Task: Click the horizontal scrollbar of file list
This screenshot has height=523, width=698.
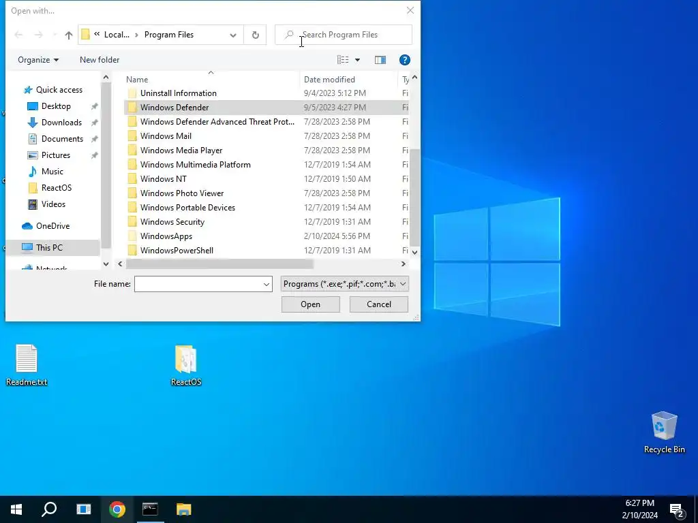Action: tap(219, 264)
